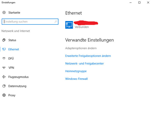Minimize the Einstellungen window
The image size is (152, 120).
pos(131,3)
